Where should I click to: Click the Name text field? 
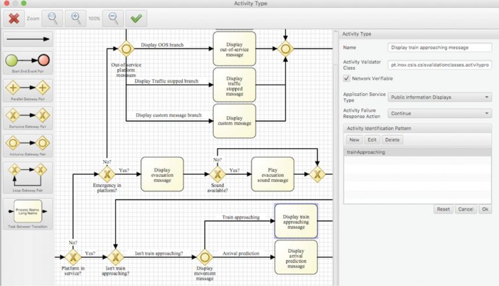pyautogui.click(x=439, y=47)
